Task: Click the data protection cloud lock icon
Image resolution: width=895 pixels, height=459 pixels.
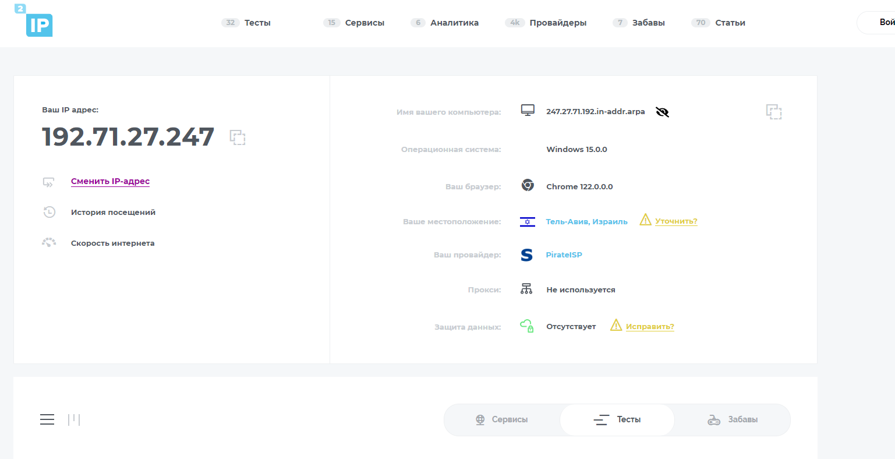Action: tap(527, 326)
